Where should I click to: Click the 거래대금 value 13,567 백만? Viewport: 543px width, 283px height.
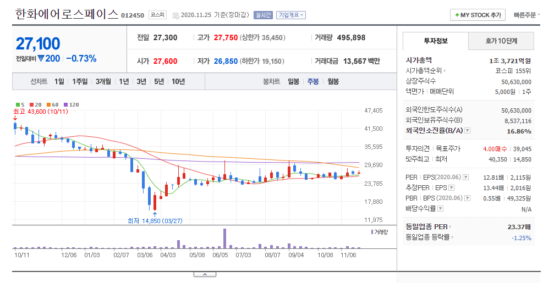pyautogui.click(x=361, y=61)
